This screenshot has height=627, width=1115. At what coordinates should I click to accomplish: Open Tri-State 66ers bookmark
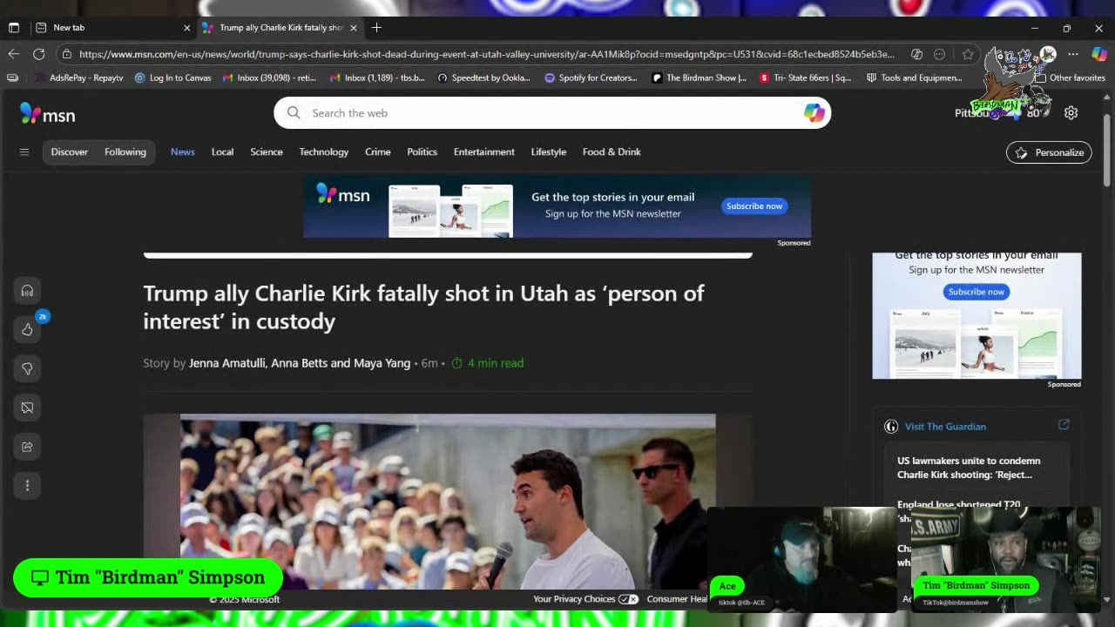click(806, 78)
